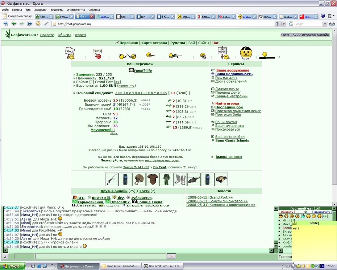Go back with the green back arrow
Viewport: 337px width, 270px height.
point(13,24)
